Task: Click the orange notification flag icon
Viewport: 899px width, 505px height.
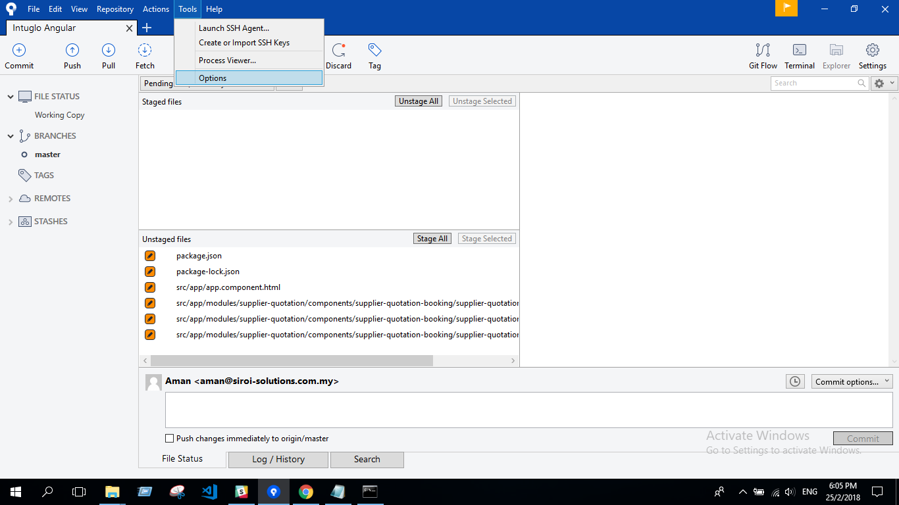Action: (x=786, y=9)
